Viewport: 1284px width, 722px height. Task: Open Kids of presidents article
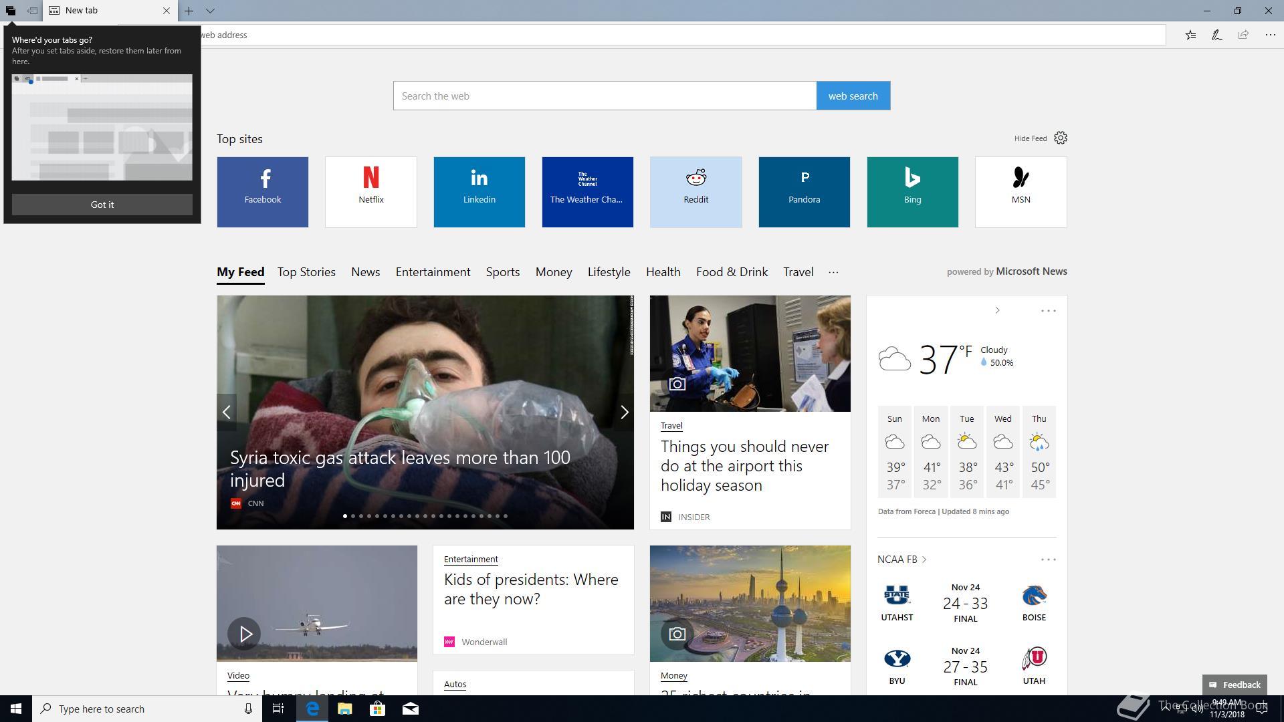click(x=531, y=589)
